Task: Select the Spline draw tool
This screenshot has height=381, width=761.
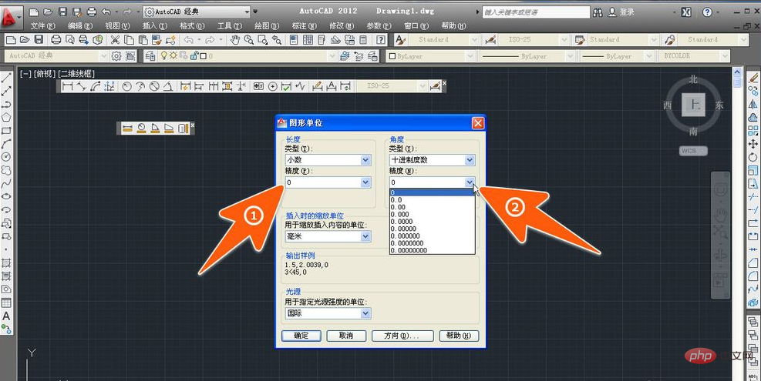Action: (x=6, y=183)
